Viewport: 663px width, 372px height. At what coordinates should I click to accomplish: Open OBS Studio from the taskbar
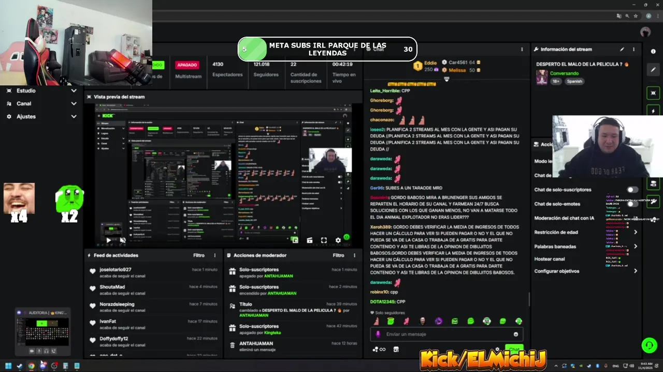pyautogui.click(x=54, y=366)
